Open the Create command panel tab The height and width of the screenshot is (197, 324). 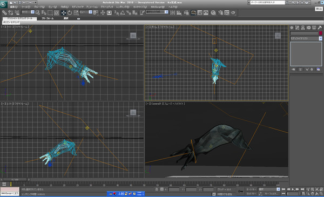coord(292,28)
